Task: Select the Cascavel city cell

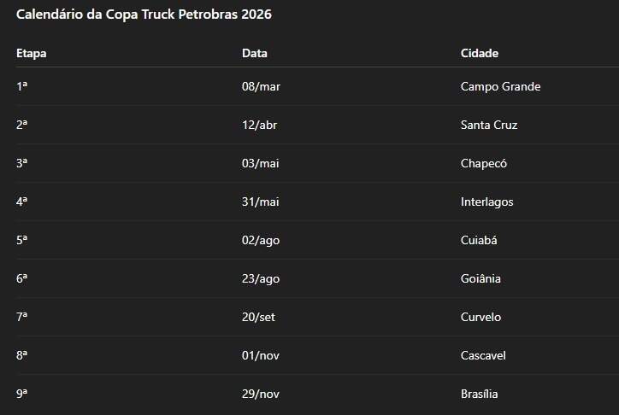Action: click(483, 355)
